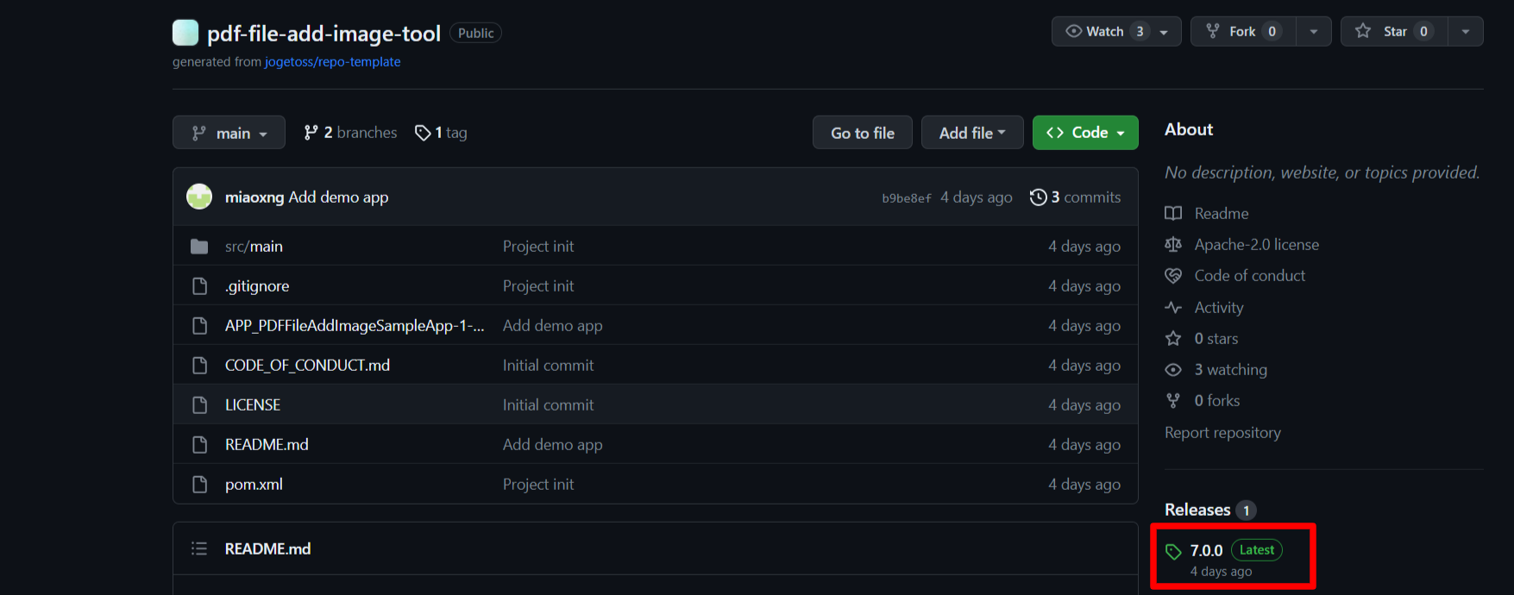Click the file icon in the LICENSE row
Screen dimensions: 1514x595
point(199,405)
